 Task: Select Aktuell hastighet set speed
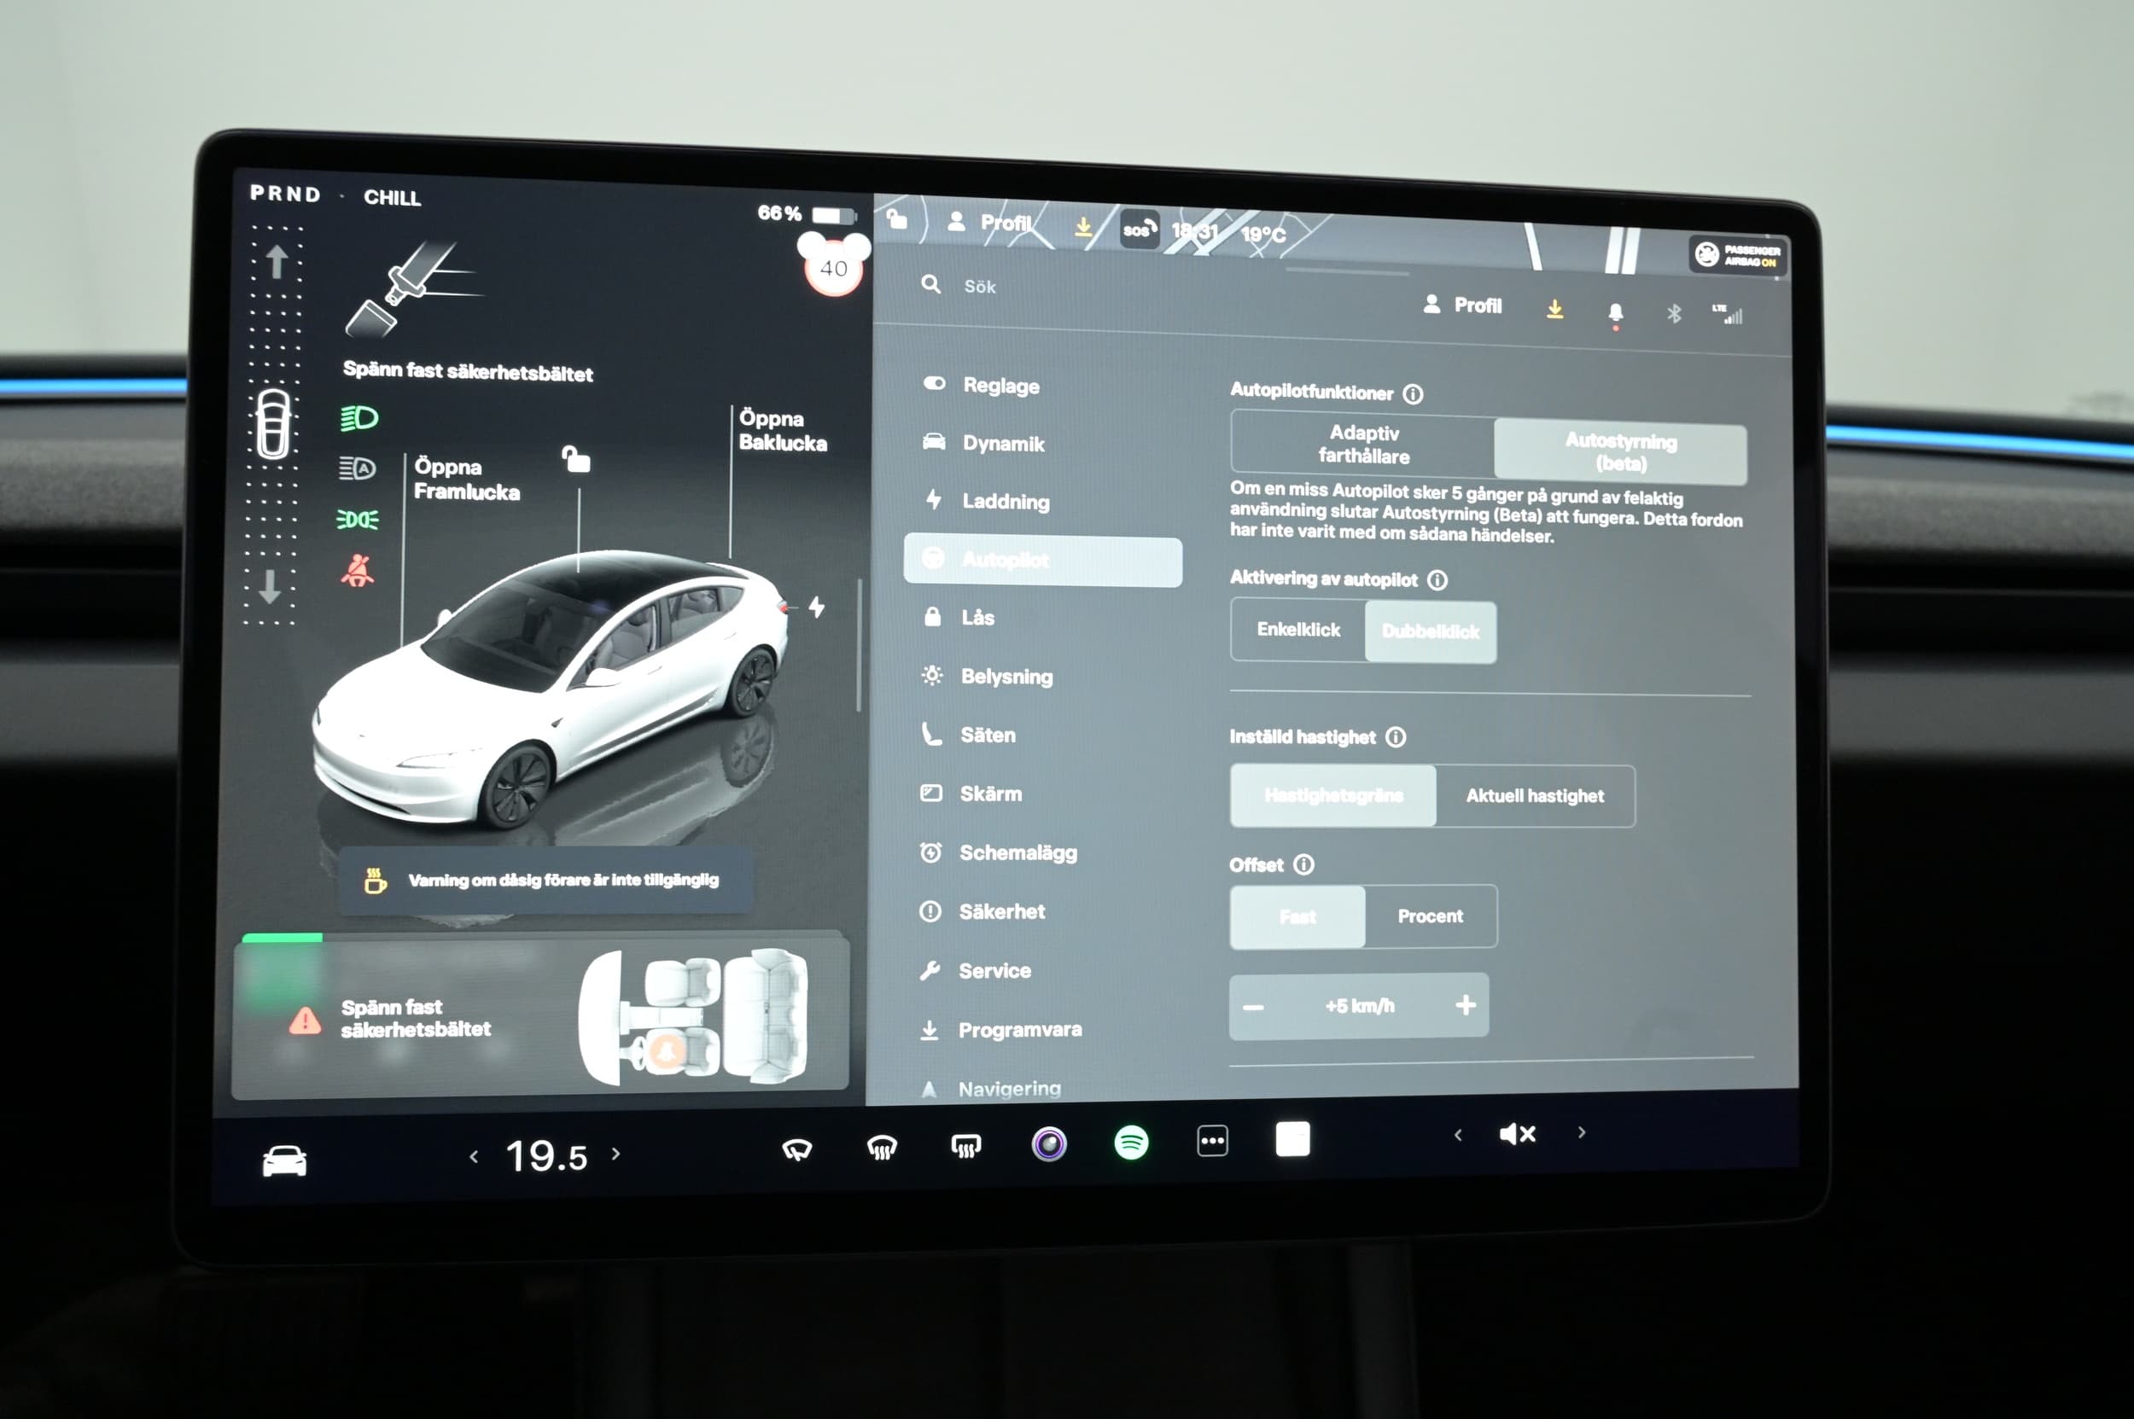(1535, 795)
